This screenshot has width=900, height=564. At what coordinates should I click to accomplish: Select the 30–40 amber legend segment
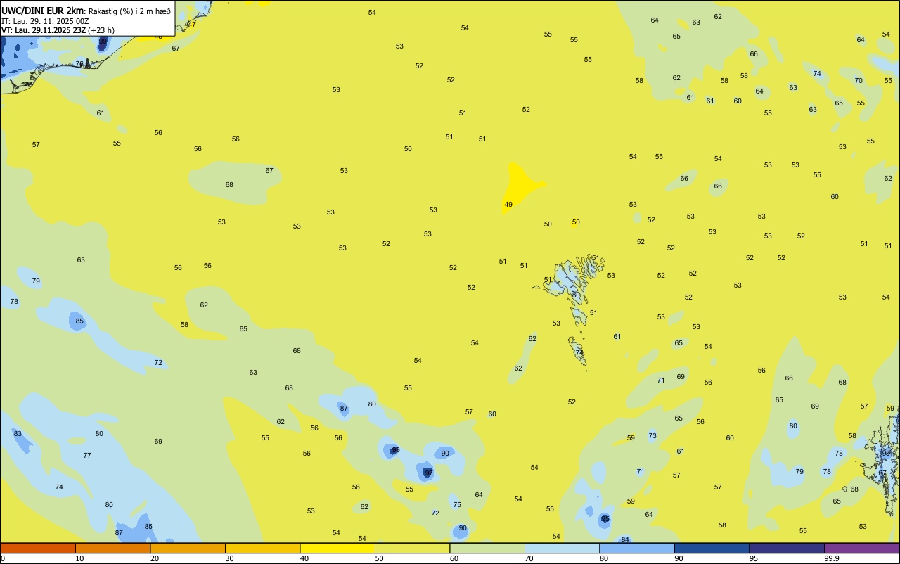(262, 548)
